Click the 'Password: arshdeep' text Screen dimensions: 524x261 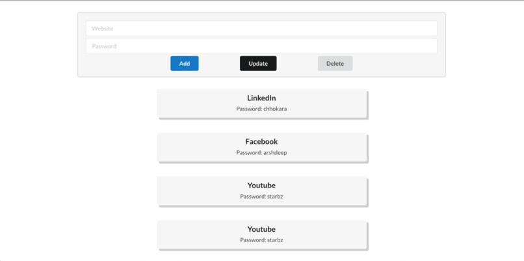pos(261,152)
